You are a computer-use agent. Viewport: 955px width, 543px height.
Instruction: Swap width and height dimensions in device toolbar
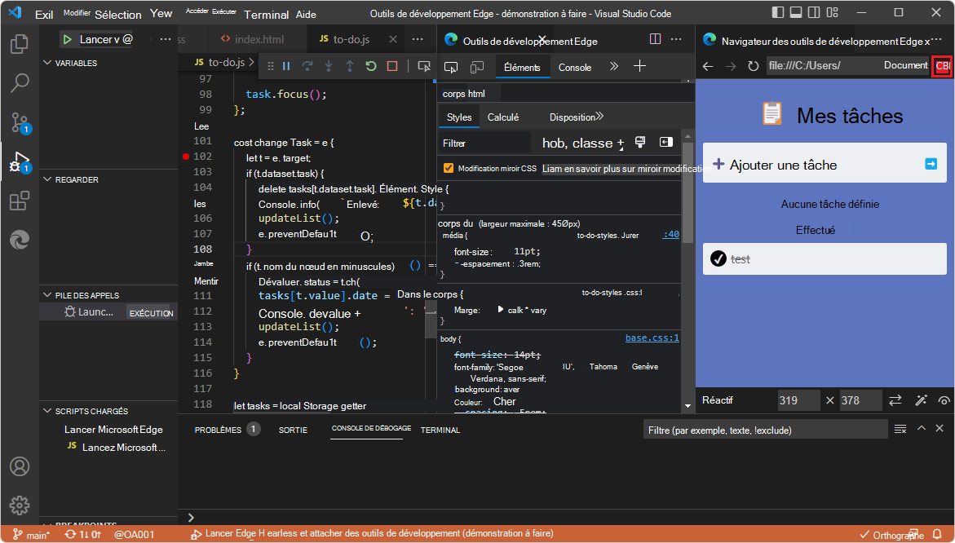pyautogui.click(x=895, y=400)
